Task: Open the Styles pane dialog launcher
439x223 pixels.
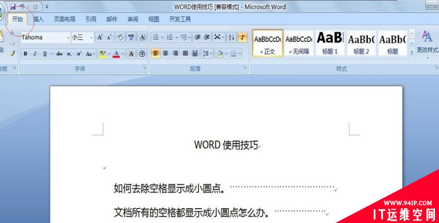Action: pyautogui.click(x=436, y=67)
